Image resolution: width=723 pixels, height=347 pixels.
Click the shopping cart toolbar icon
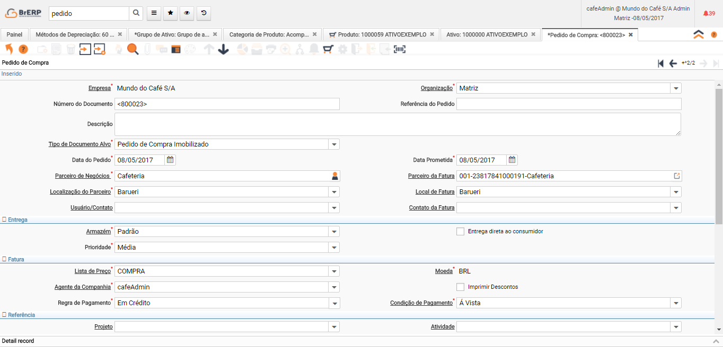(x=328, y=49)
